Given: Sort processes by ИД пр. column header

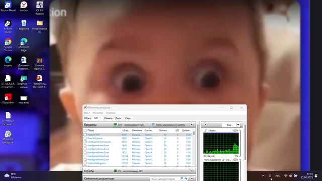Looking at the screenshot, I should (x=125, y=130).
